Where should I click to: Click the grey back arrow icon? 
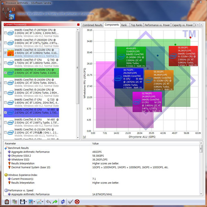click(49, 202)
